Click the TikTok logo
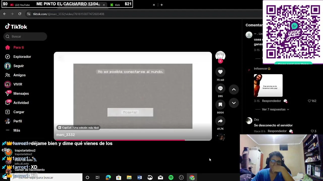This screenshot has height=181, width=323. 16,26
